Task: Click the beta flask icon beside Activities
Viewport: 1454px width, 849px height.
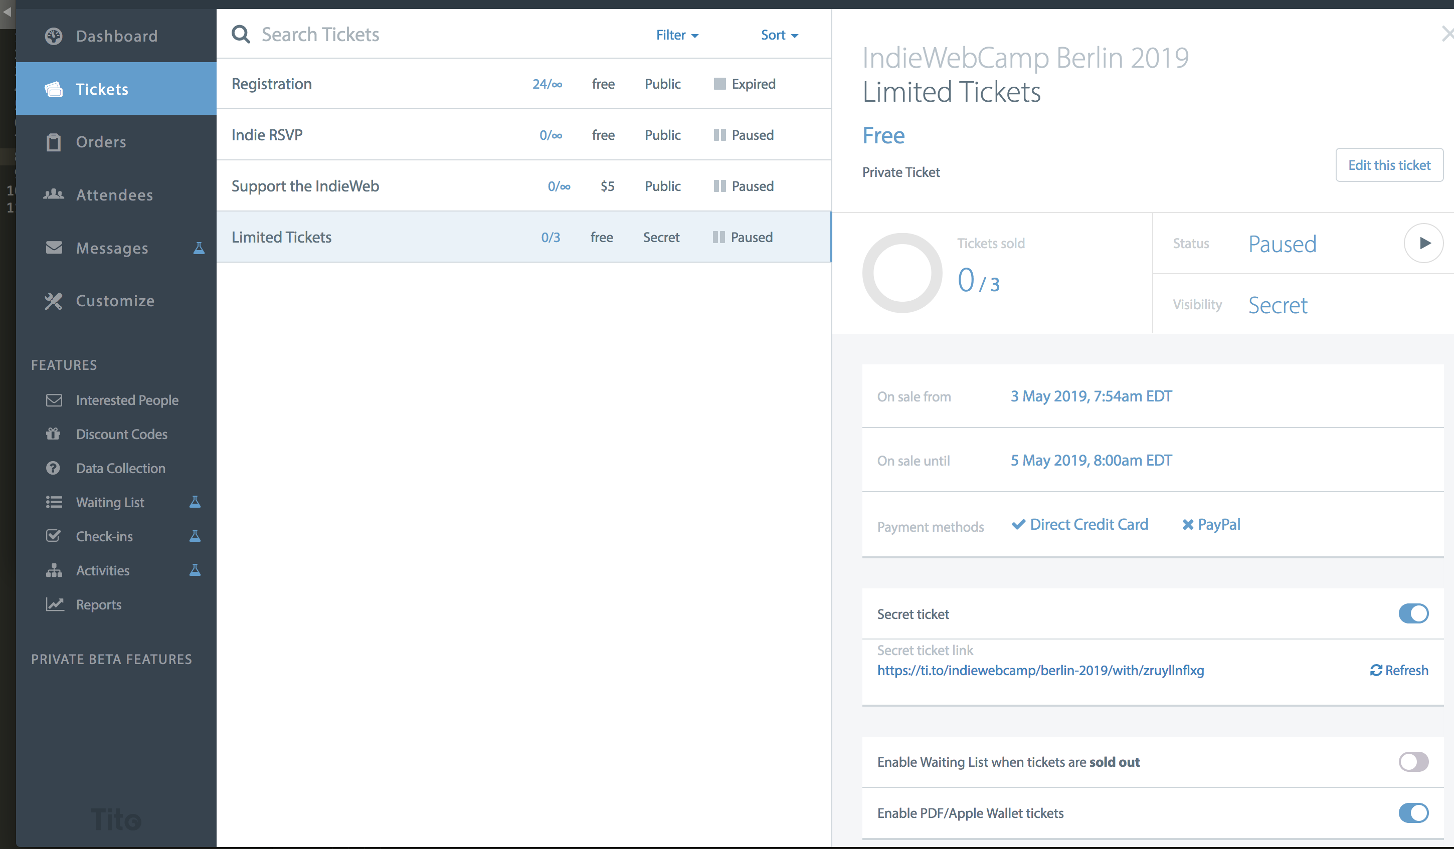Action: point(195,570)
